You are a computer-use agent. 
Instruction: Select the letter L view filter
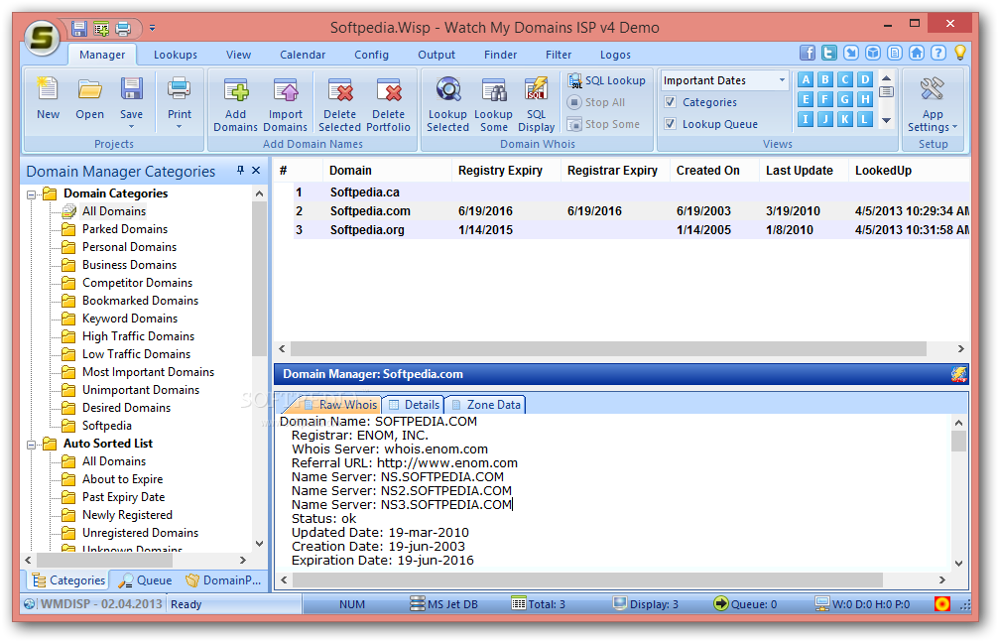[864, 119]
